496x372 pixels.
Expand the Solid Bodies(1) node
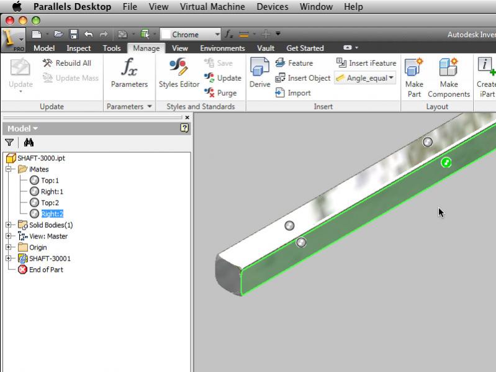pos(9,225)
